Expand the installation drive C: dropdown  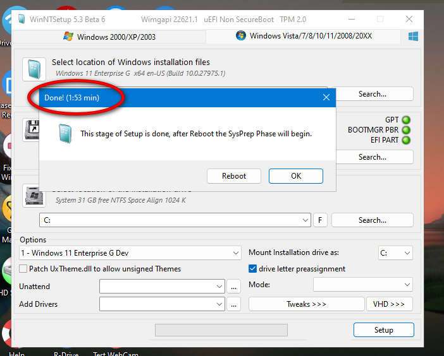305,220
